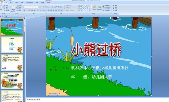
Task: Select the oval shape in shapes gallery
Action: [x=89, y=6]
